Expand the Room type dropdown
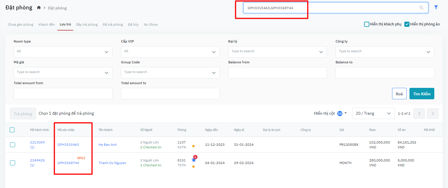The height and width of the screenshot is (188, 448). (x=63, y=52)
